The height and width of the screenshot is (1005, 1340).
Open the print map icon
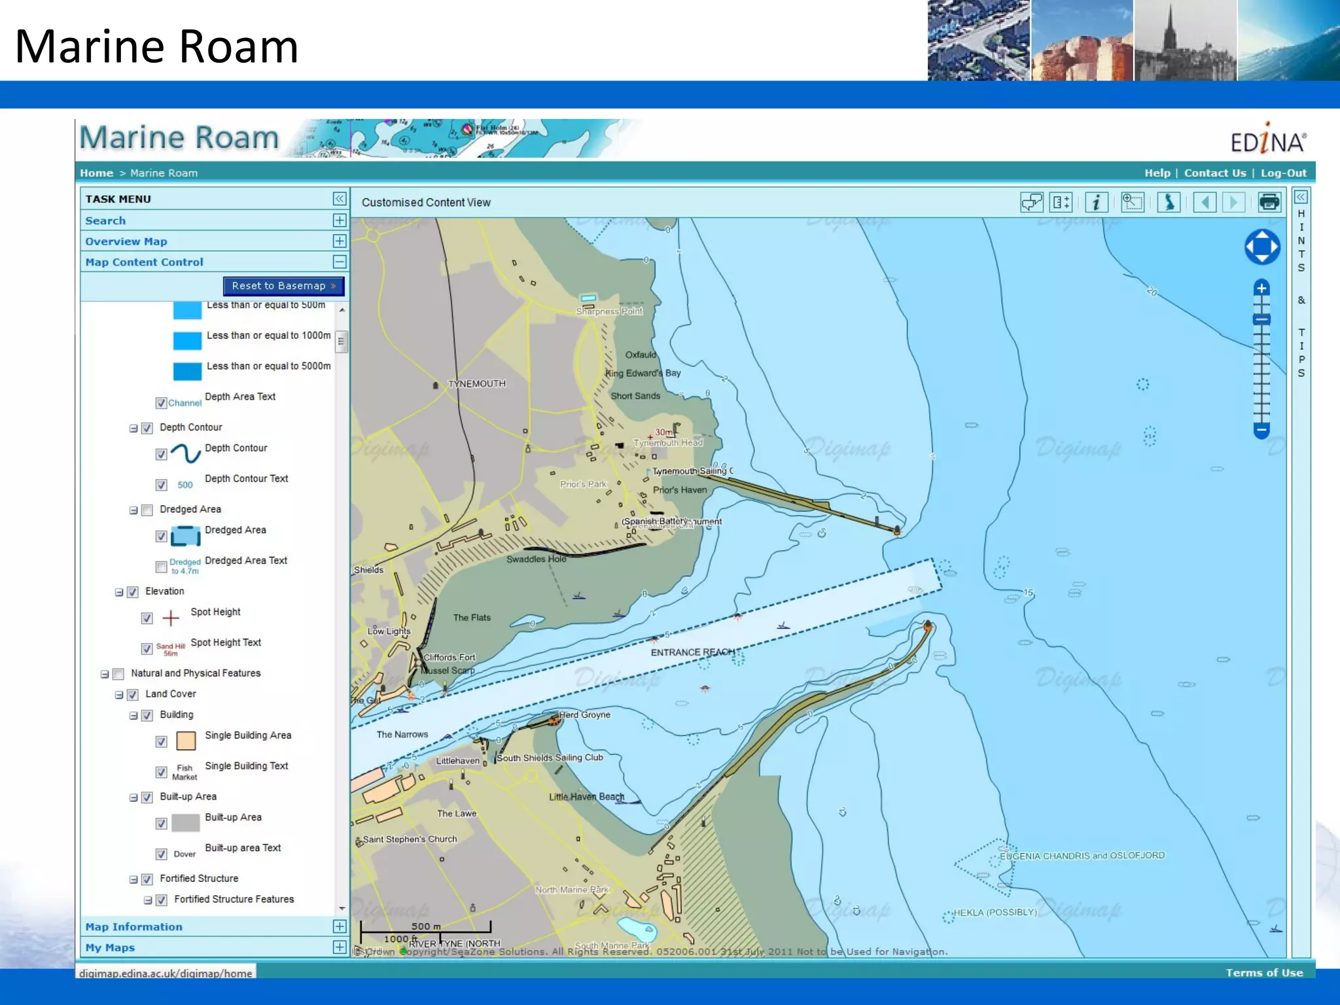(x=1269, y=202)
